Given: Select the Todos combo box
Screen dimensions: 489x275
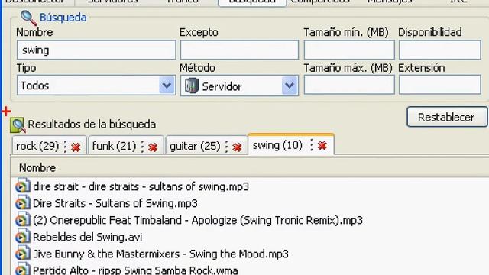Looking at the screenshot, I should pyautogui.click(x=96, y=85).
